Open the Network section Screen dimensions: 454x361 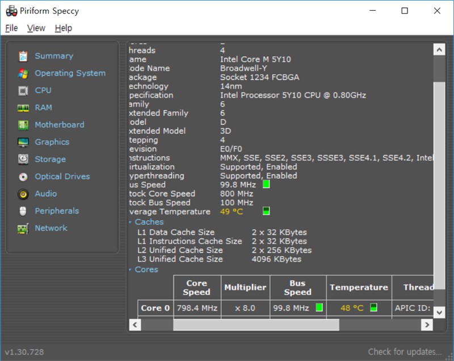point(51,228)
